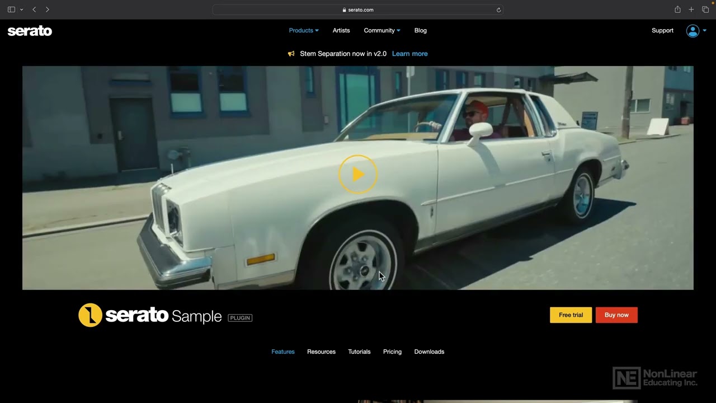Open a new tab with plus icon

[x=691, y=10]
